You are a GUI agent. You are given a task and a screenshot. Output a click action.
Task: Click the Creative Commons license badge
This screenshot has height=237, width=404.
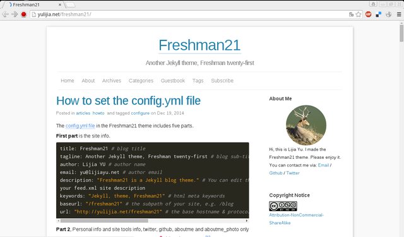point(283,206)
